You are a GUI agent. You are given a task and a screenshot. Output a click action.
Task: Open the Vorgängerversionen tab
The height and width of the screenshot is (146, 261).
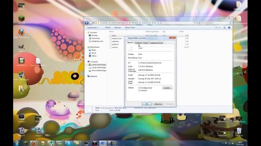[156, 43]
